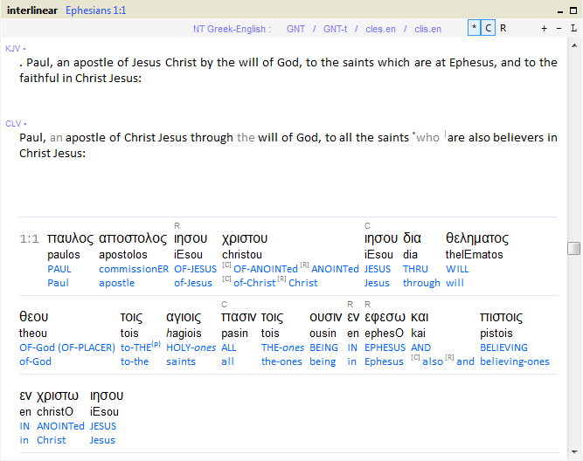Click the plus icon to enlarge text
The height and width of the screenshot is (461, 583).
[x=545, y=29]
